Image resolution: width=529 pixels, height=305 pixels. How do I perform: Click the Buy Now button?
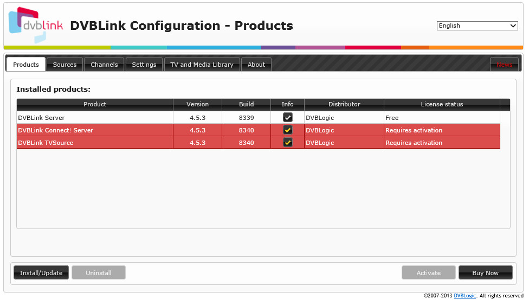pos(485,273)
